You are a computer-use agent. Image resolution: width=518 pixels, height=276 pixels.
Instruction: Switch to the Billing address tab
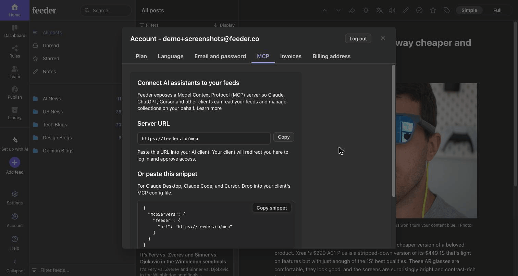point(331,56)
